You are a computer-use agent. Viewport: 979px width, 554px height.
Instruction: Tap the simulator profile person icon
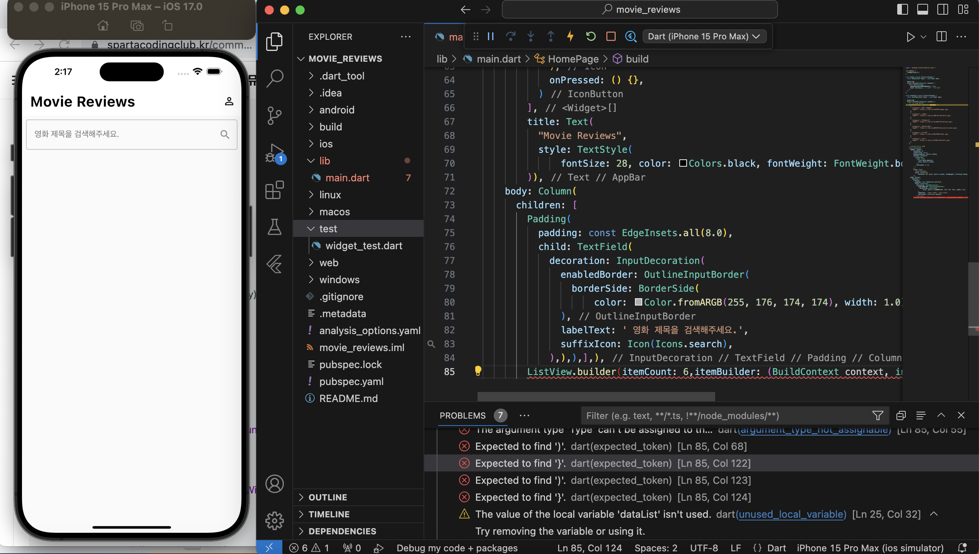click(x=229, y=101)
